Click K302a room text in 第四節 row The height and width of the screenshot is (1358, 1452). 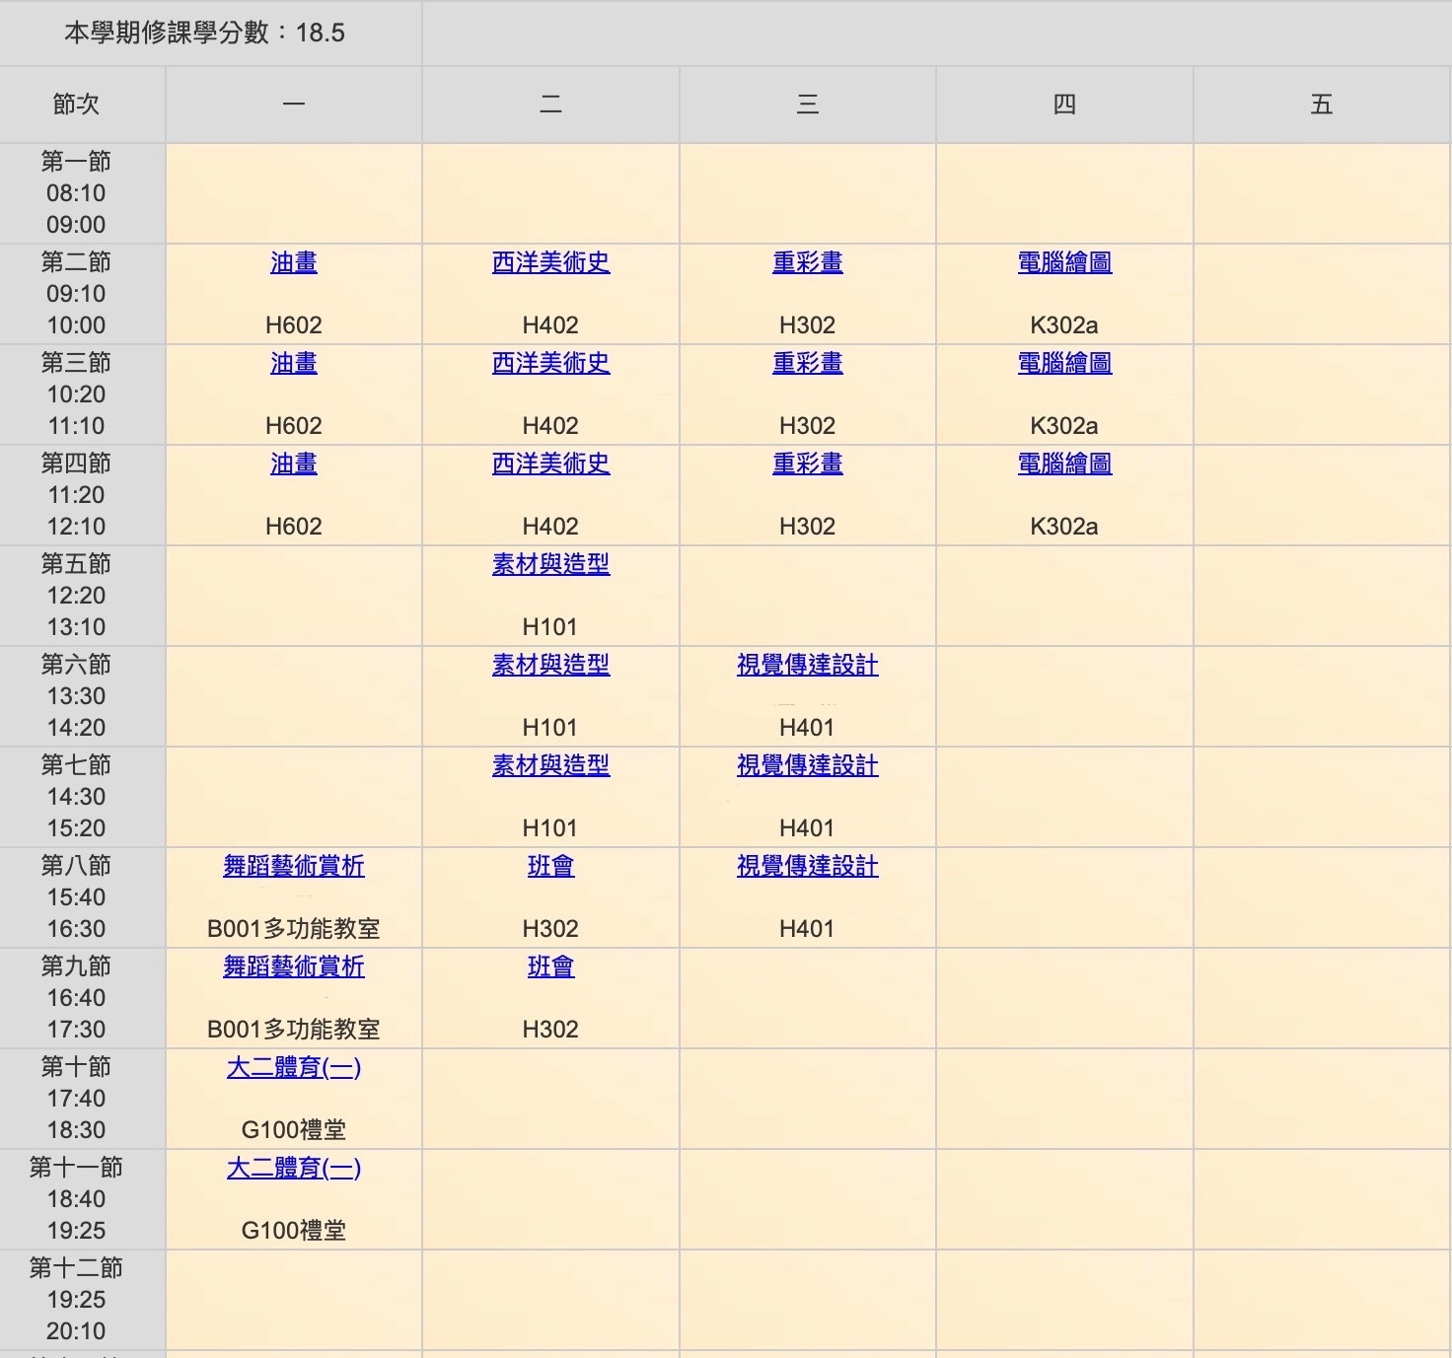(x=1064, y=527)
